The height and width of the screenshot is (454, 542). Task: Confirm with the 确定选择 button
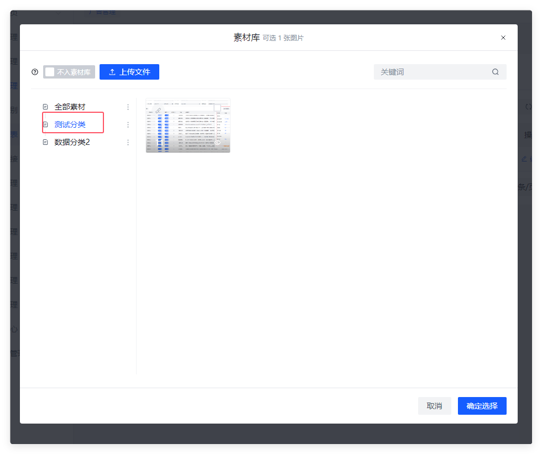(482, 406)
